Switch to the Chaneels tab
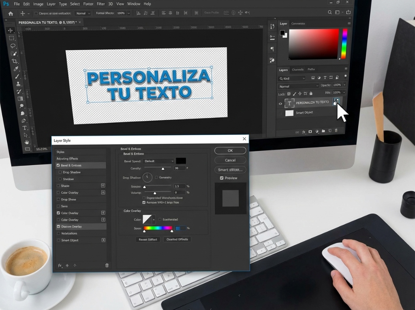This screenshot has height=310, width=415. [297, 69]
